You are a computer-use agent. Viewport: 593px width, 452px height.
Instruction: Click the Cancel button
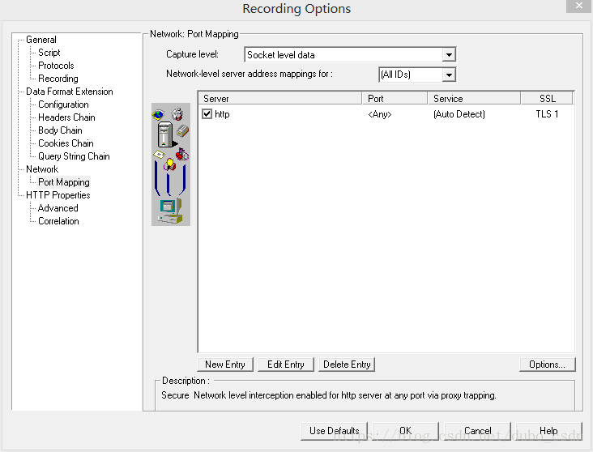click(477, 431)
